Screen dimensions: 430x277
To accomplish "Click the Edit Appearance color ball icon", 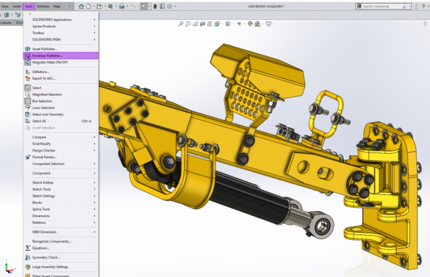I will 250,24.
